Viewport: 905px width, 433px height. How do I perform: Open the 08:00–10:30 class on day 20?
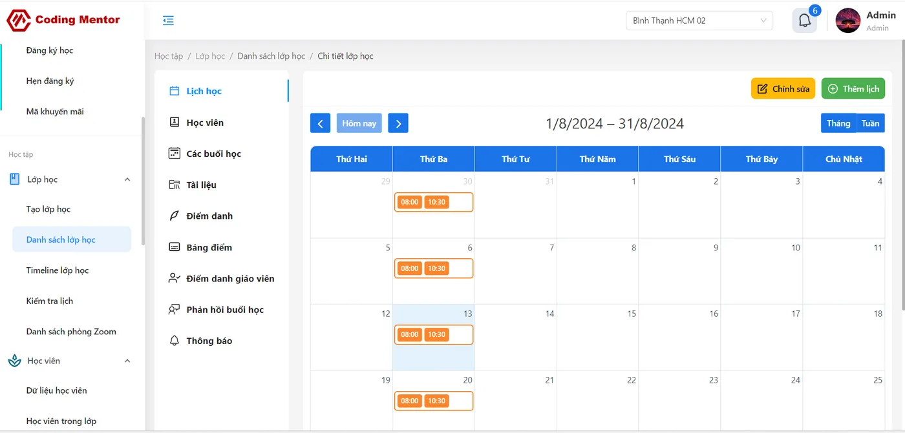[434, 401]
